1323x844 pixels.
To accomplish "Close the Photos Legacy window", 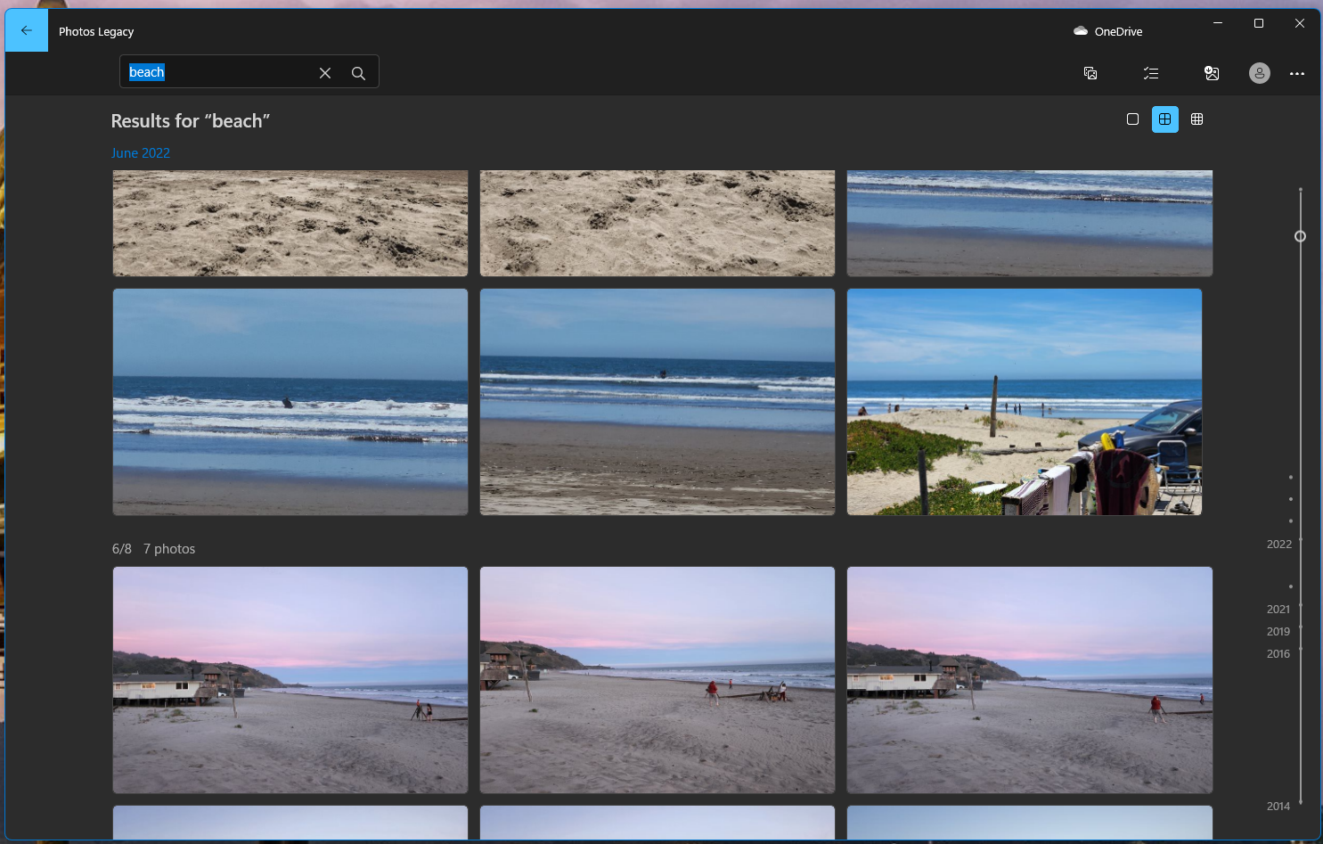I will (x=1299, y=23).
